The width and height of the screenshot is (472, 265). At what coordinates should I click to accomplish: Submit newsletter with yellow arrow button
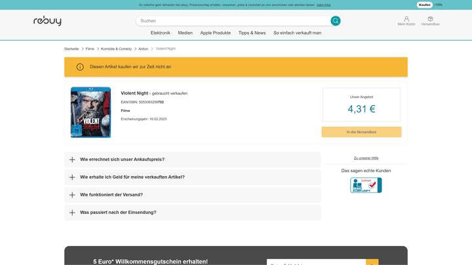(372, 262)
